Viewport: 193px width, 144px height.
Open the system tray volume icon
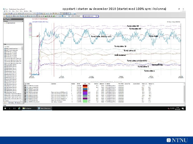point(169,108)
